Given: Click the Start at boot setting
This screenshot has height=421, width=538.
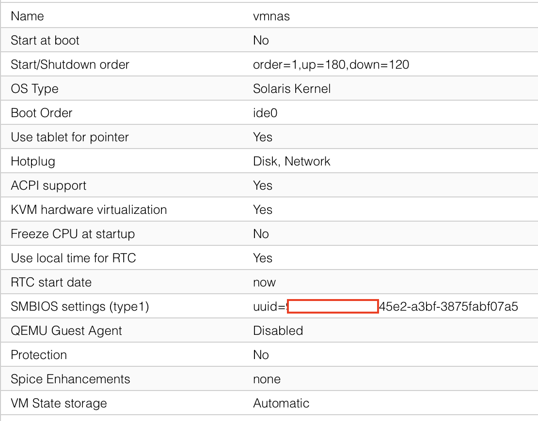Looking at the screenshot, I should click(x=45, y=40).
